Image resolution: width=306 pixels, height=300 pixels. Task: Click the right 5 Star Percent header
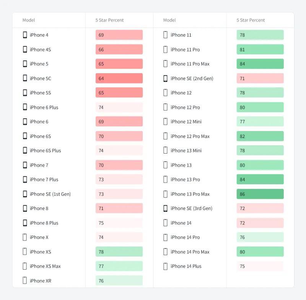251,20
